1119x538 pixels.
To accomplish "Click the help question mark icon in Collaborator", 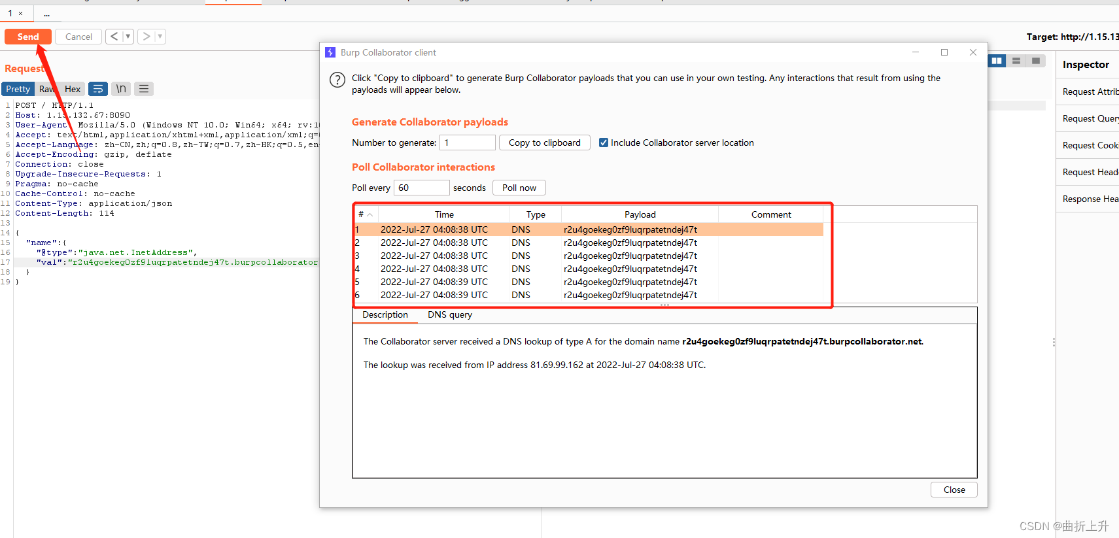I will 337,80.
